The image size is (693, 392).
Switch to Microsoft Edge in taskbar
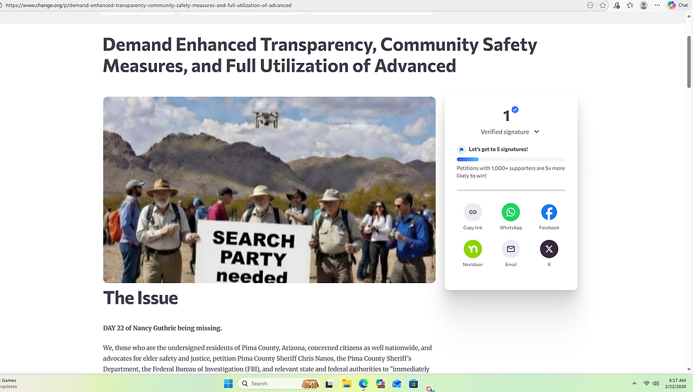[x=363, y=384]
